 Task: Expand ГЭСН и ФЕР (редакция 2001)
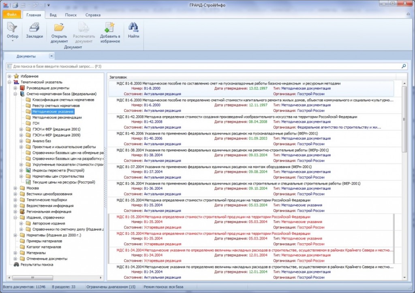21,129
